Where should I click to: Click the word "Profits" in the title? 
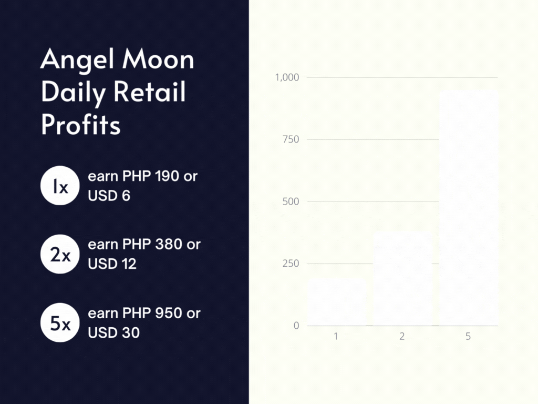point(81,125)
